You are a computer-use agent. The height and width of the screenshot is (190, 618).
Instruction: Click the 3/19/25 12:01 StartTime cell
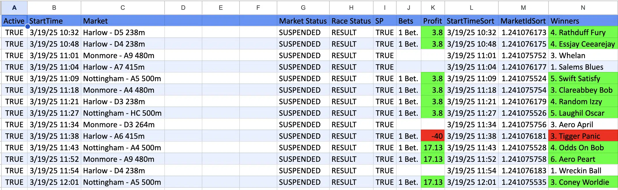click(54, 182)
